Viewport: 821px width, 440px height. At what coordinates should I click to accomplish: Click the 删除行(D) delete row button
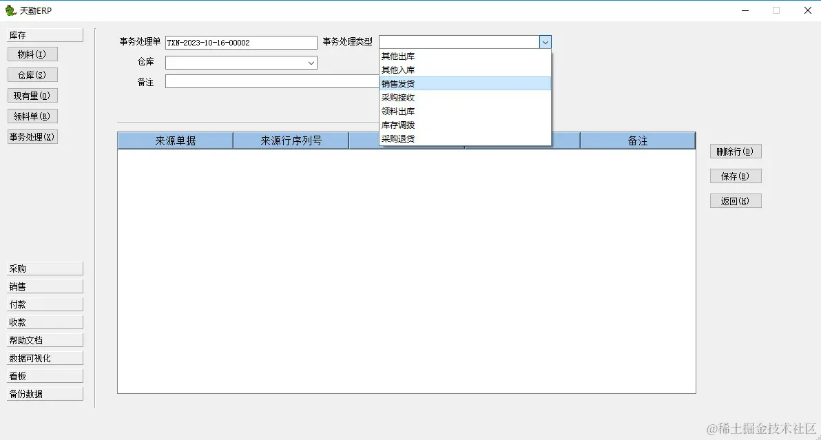[x=735, y=151]
